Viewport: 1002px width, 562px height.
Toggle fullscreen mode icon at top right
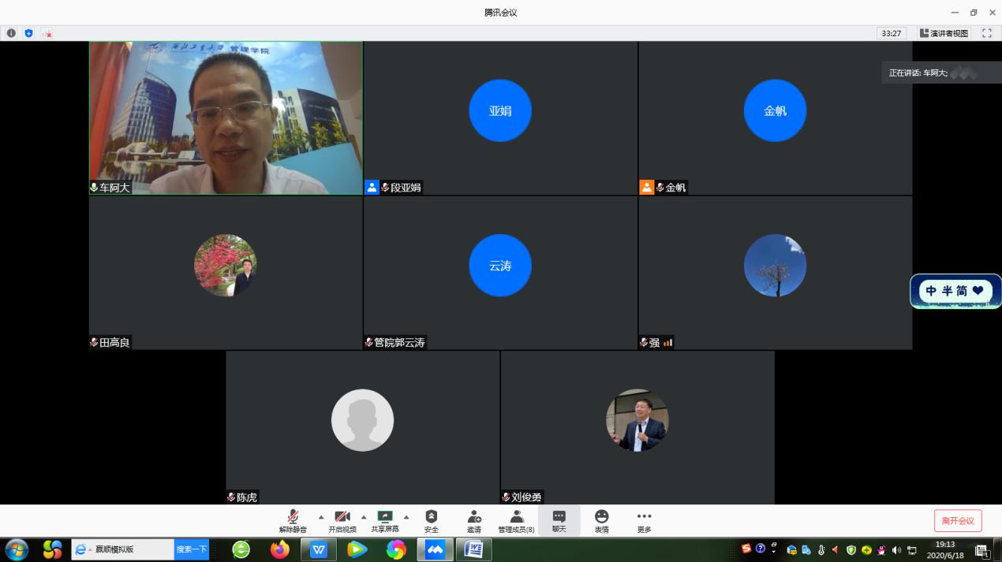pyautogui.click(x=986, y=33)
